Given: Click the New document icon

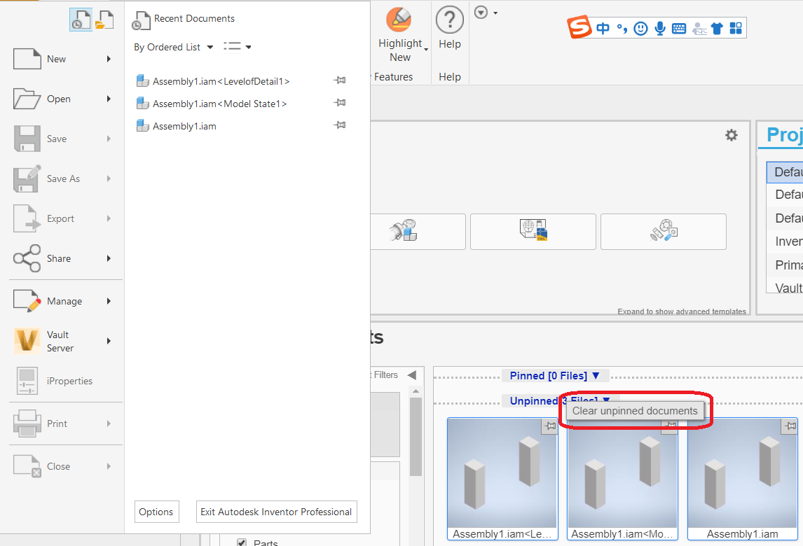Looking at the screenshot, I should point(27,59).
